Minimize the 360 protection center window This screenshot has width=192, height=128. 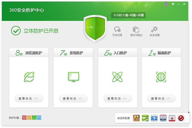(x=179, y=4)
